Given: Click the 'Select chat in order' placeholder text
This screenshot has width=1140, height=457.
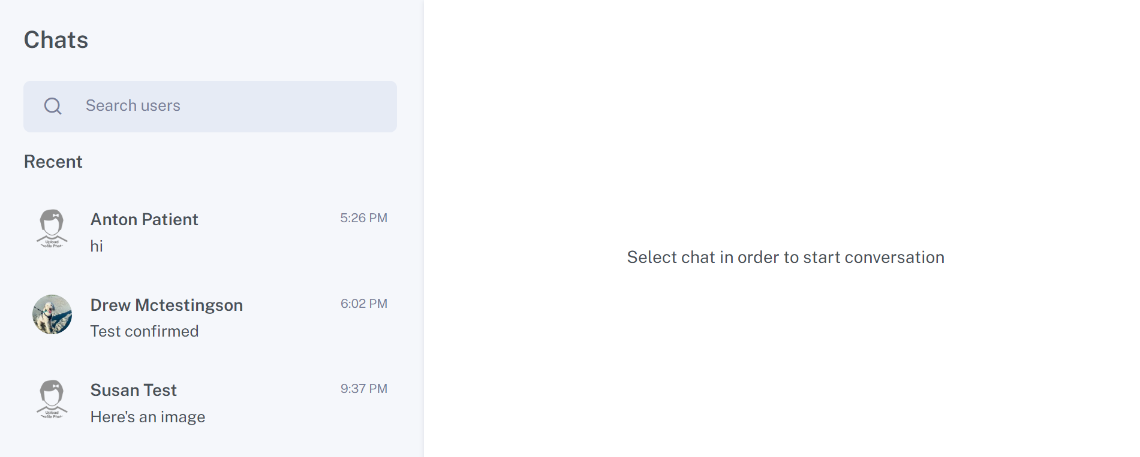Looking at the screenshot, I should (x=786, y=258).
